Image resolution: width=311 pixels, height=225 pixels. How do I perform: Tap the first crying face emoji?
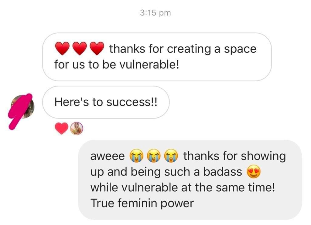pyautogui.click(x=136, y=156)
